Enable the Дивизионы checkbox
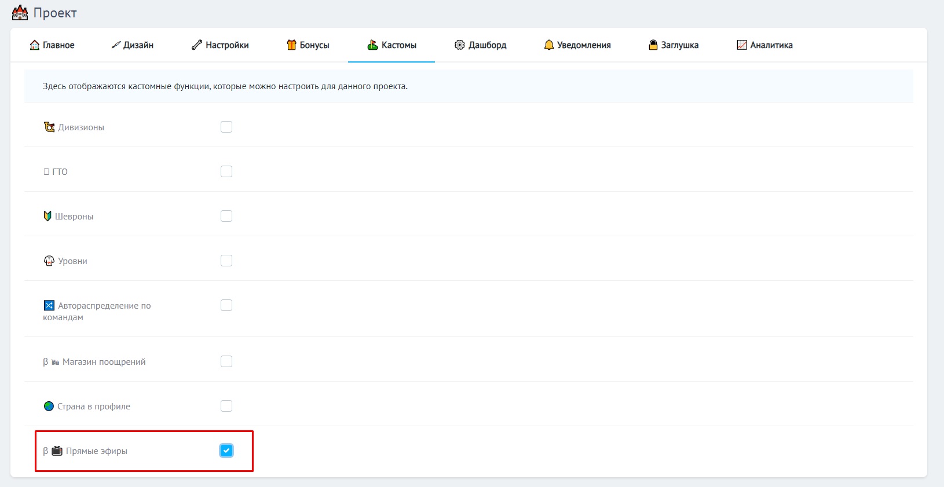This screenshot has width=944, height=487. tap(226, 127)
